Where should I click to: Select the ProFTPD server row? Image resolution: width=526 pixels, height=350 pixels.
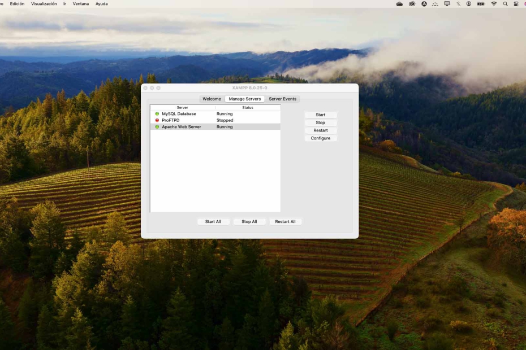[215, 120]
